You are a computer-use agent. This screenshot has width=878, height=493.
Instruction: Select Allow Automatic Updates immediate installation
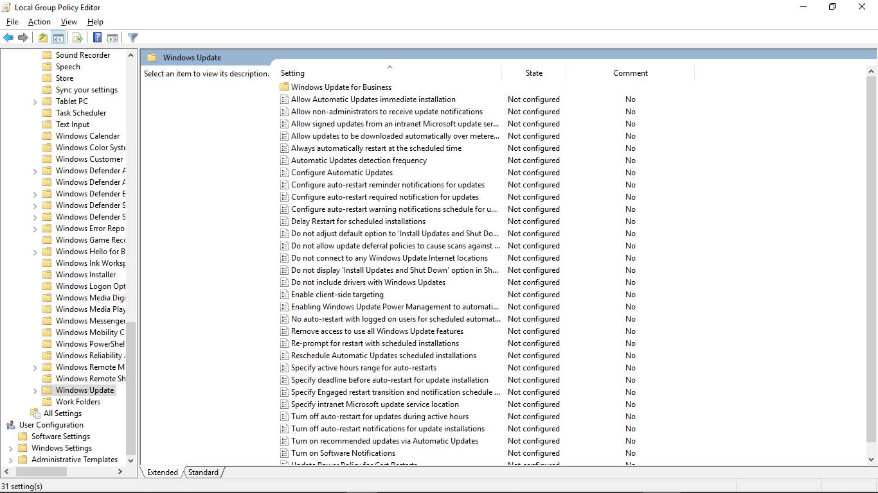point(373,99)
